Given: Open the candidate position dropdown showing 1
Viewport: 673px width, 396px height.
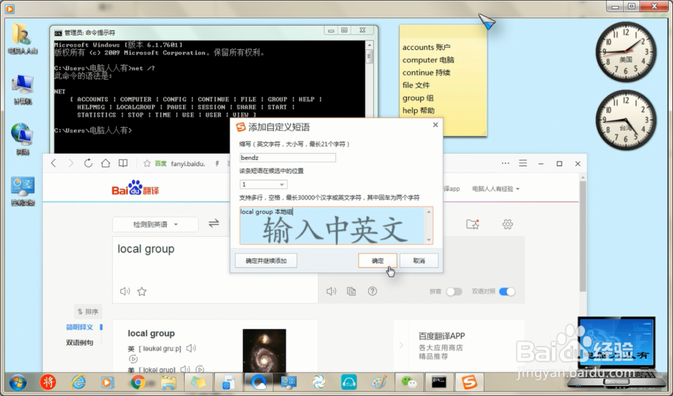Looking at the screenshot, I should (263, 184).
